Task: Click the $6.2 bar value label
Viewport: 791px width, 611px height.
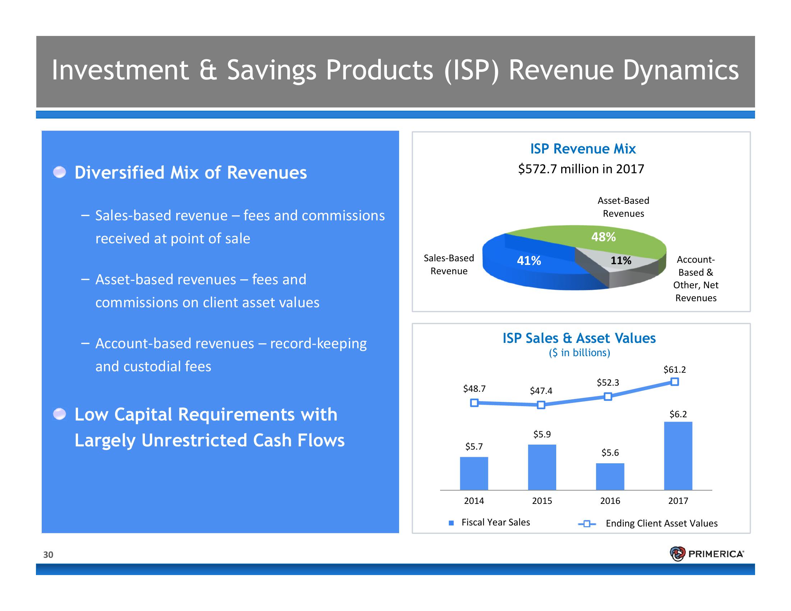Action: [x=678, y=414]
